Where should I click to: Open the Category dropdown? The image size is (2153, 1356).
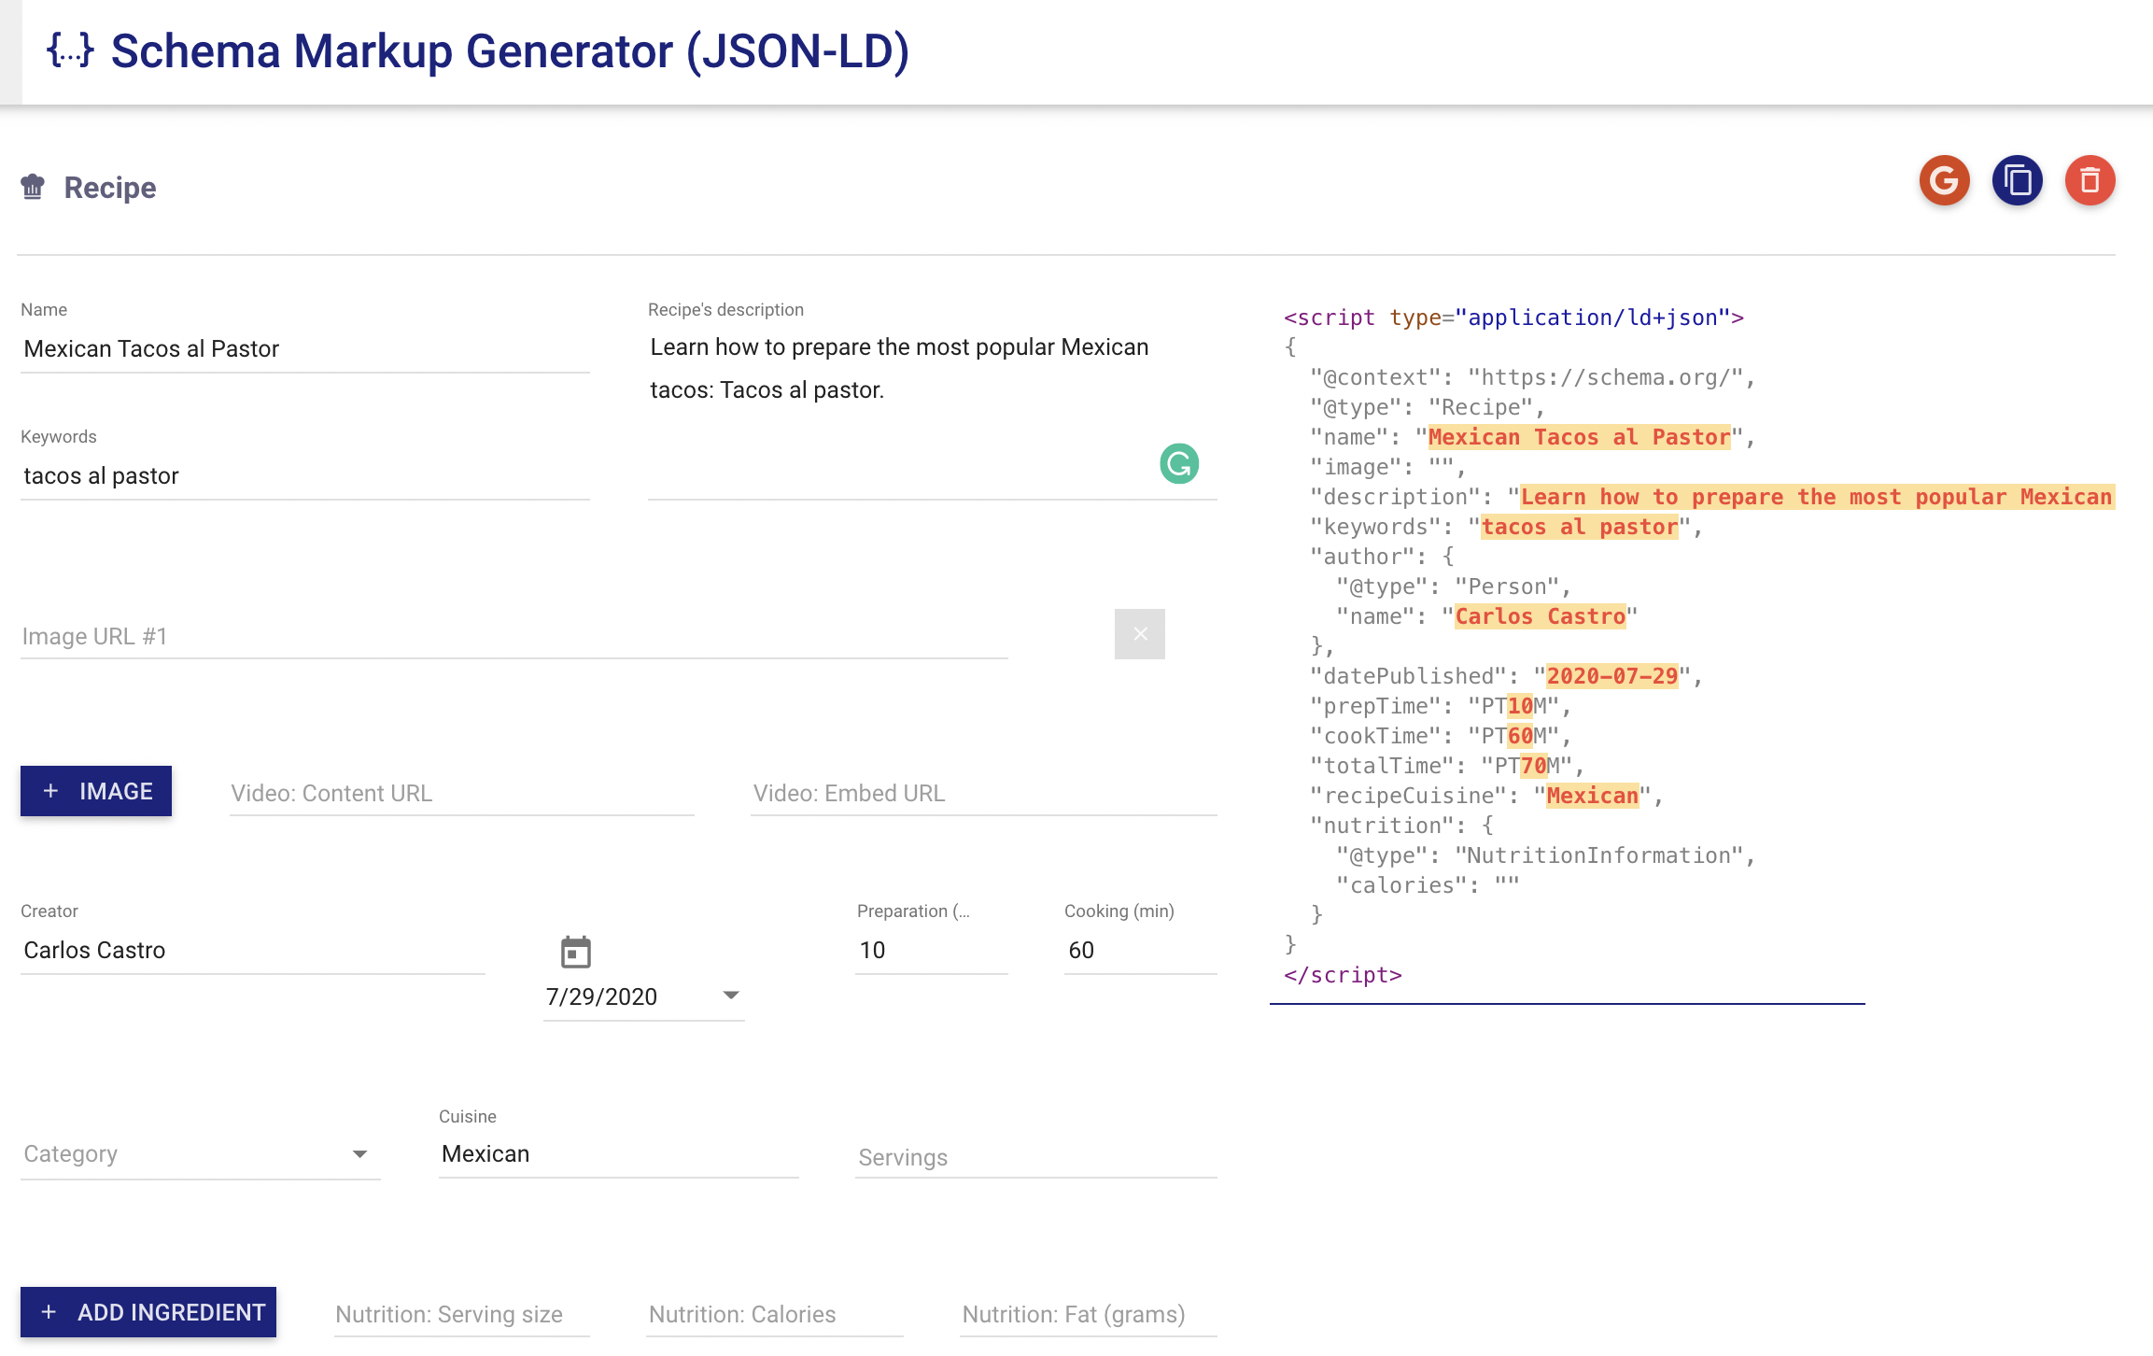(200, 1154)
